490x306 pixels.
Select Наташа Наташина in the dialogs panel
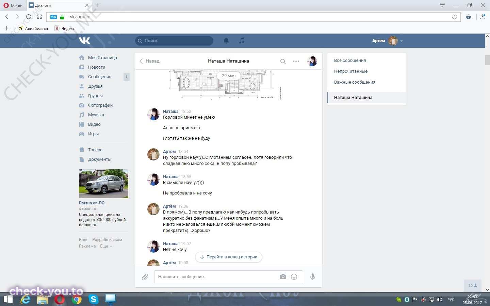coord(366,98)
